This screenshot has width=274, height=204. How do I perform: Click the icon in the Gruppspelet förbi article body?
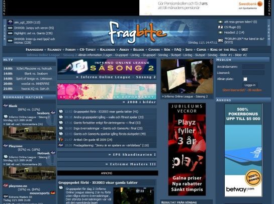click(x=61, y=188)
